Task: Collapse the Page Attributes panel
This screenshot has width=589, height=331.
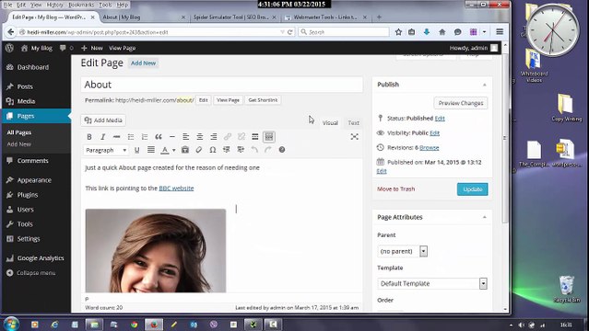Action: [484, 217]
